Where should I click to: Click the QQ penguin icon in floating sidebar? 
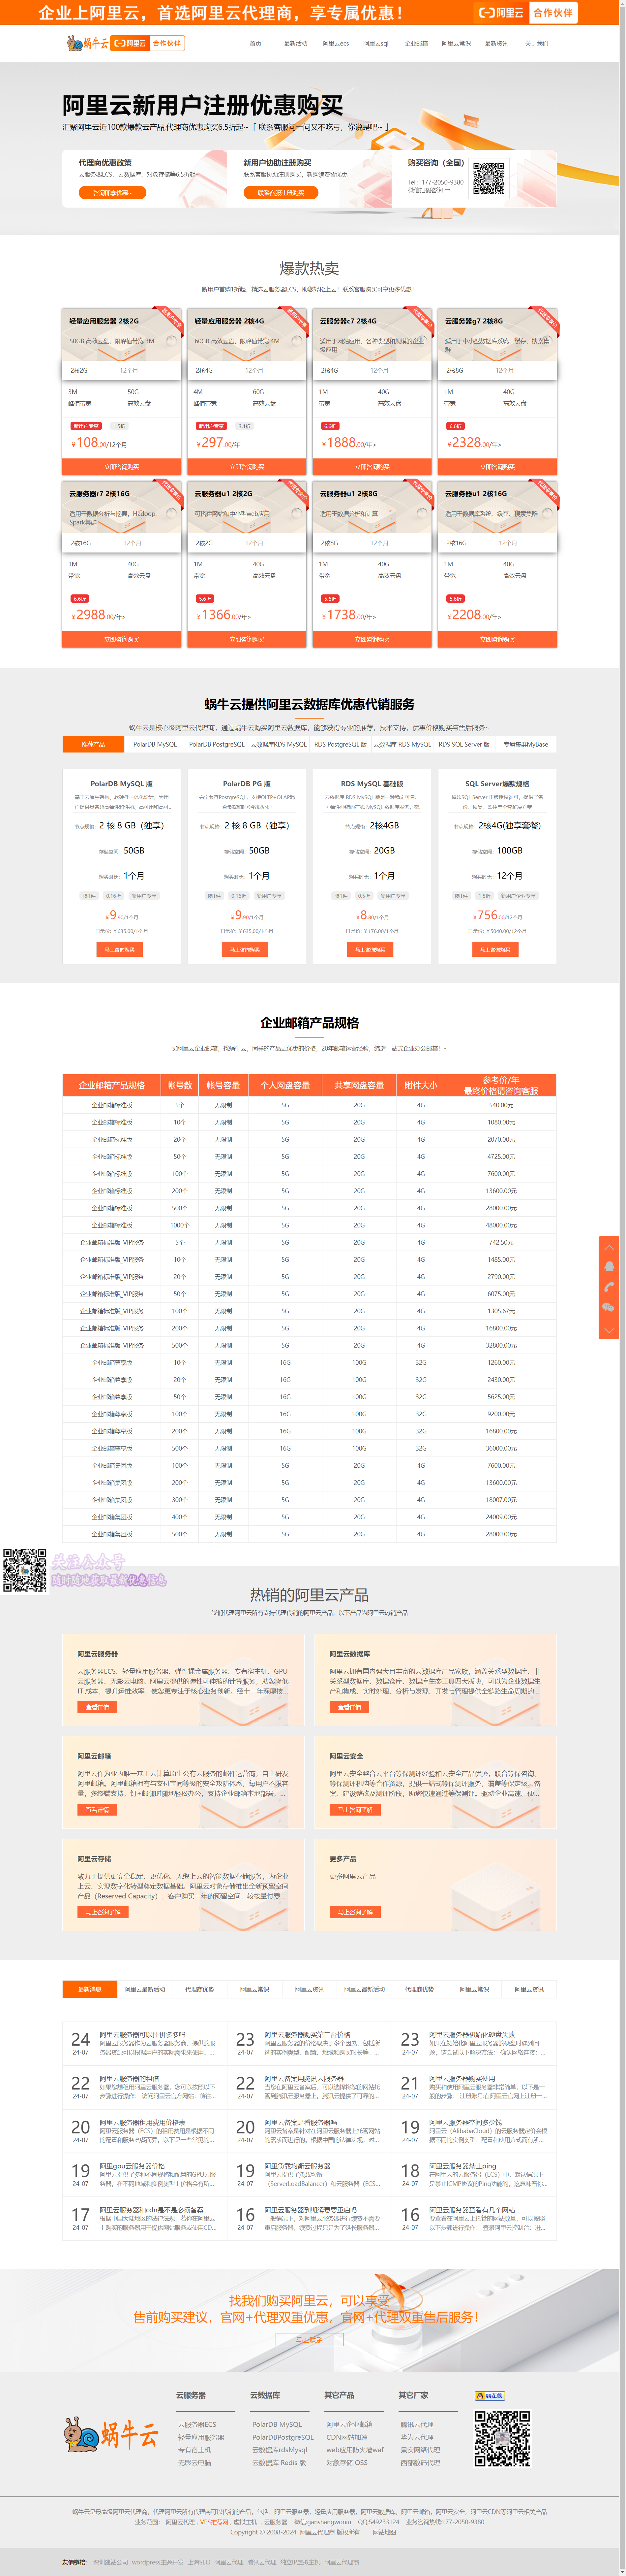coord(609,1266)
